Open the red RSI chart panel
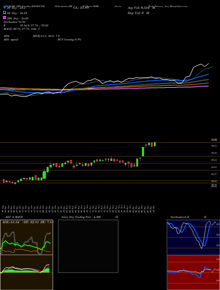The width and height of the screenshot is (220, 290). [x=193, y=272]
